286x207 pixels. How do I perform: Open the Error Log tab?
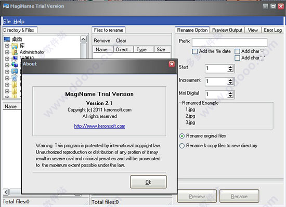pos(272,30)
